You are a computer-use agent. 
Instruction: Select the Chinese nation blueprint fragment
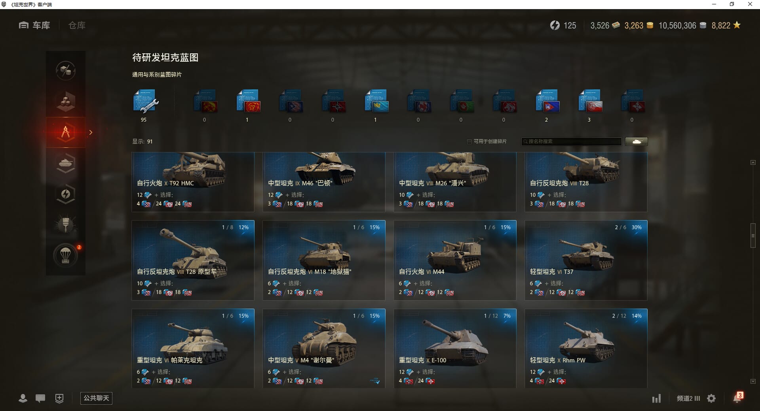[249, 101]
